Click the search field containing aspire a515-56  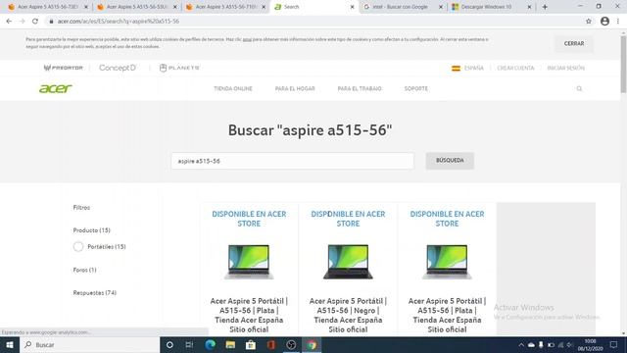[293, 161]
